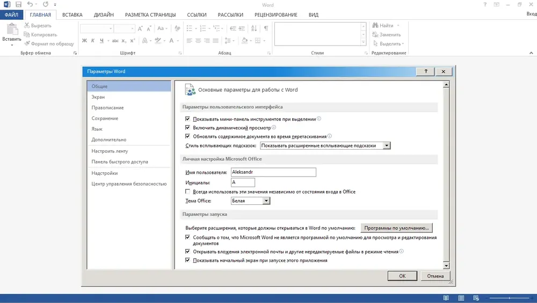Click the superscript x² icon
The width and height of the screenshot is (537, 303).
tap(133, 40)
